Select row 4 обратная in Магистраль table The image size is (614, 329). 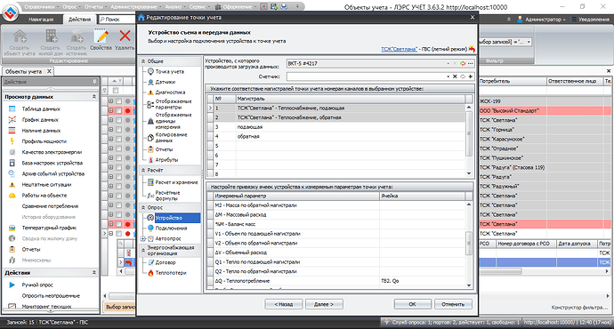pyautogui.click(x=340, y=137)
